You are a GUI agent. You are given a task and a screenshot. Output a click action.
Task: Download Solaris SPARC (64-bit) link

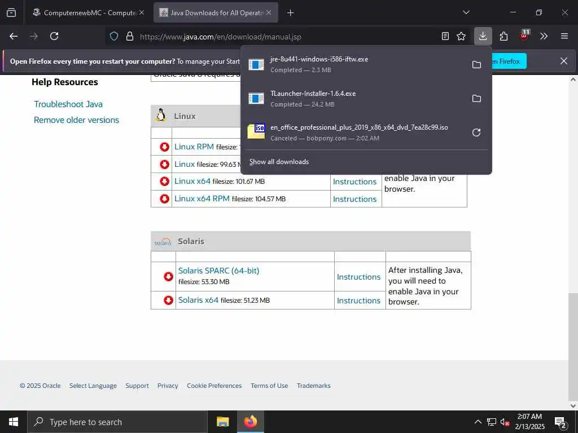coord(218,271)
